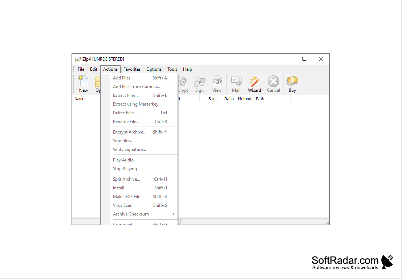The height and width of the screenshot is (279, 402).
Task: Click the Buy credit card icon
Action: (x=292, y=84)
